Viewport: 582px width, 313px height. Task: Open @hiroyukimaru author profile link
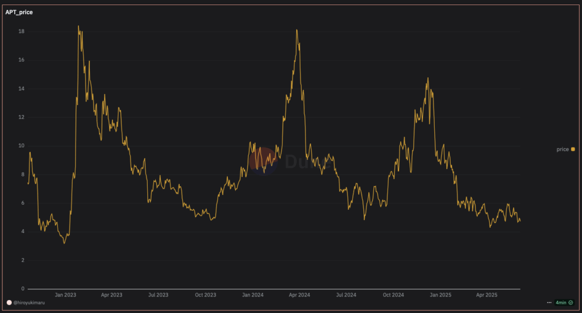29,303
